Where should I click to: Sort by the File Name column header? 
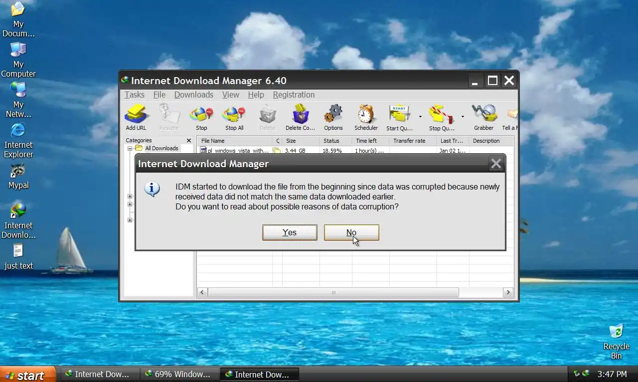234,141
